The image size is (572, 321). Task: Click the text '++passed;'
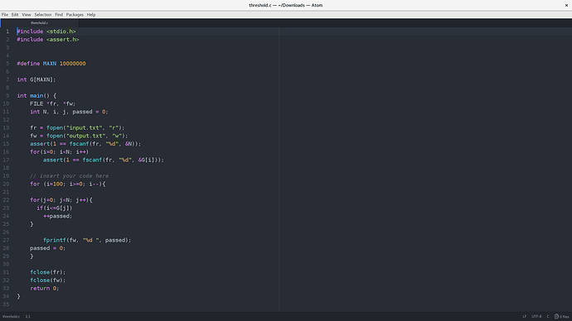click(58, 216)
